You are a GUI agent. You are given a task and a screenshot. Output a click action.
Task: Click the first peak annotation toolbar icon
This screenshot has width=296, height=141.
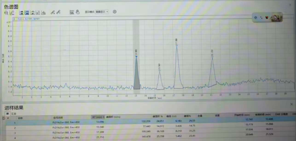[21, 12]
